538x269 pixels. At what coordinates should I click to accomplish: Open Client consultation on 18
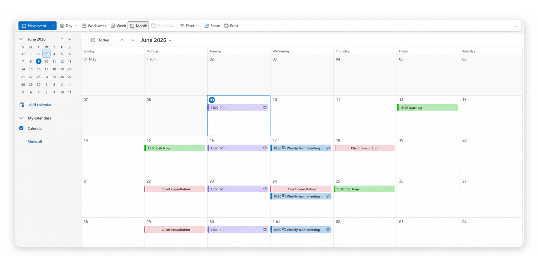click(x=364, y=148)
